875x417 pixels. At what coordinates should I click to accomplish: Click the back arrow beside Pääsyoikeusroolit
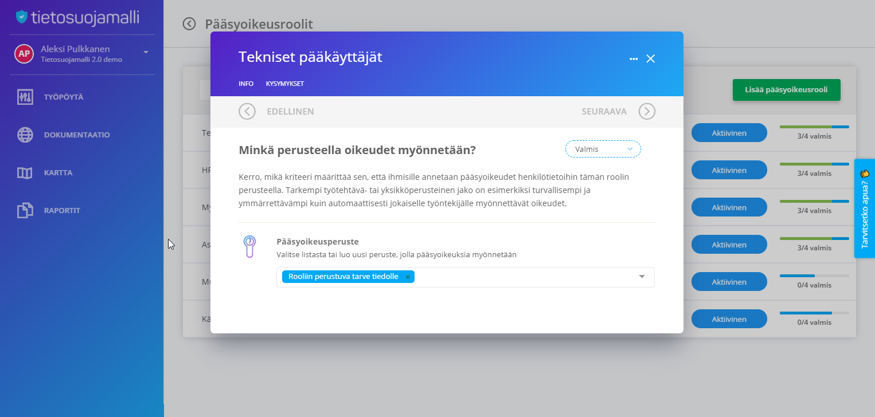coord(189,23)
